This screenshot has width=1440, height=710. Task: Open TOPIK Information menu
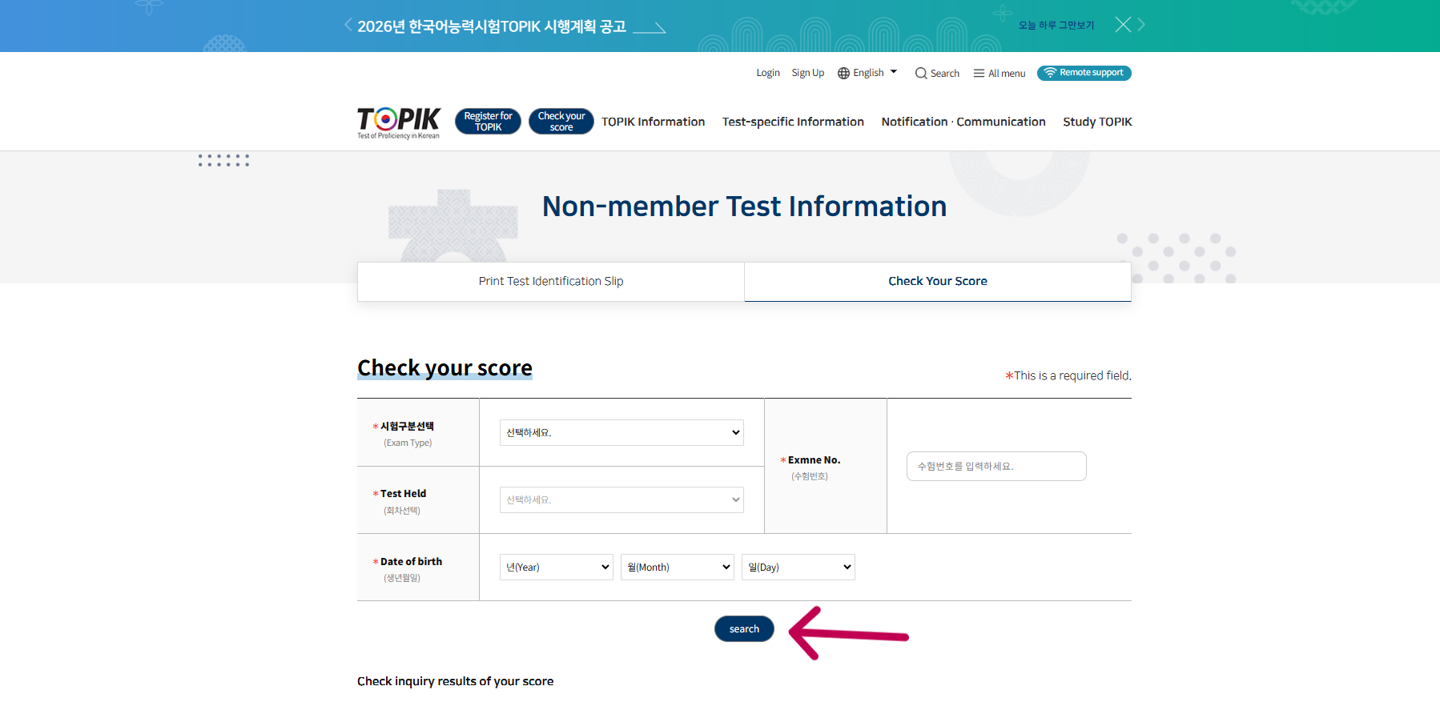[x=653, y=122]
